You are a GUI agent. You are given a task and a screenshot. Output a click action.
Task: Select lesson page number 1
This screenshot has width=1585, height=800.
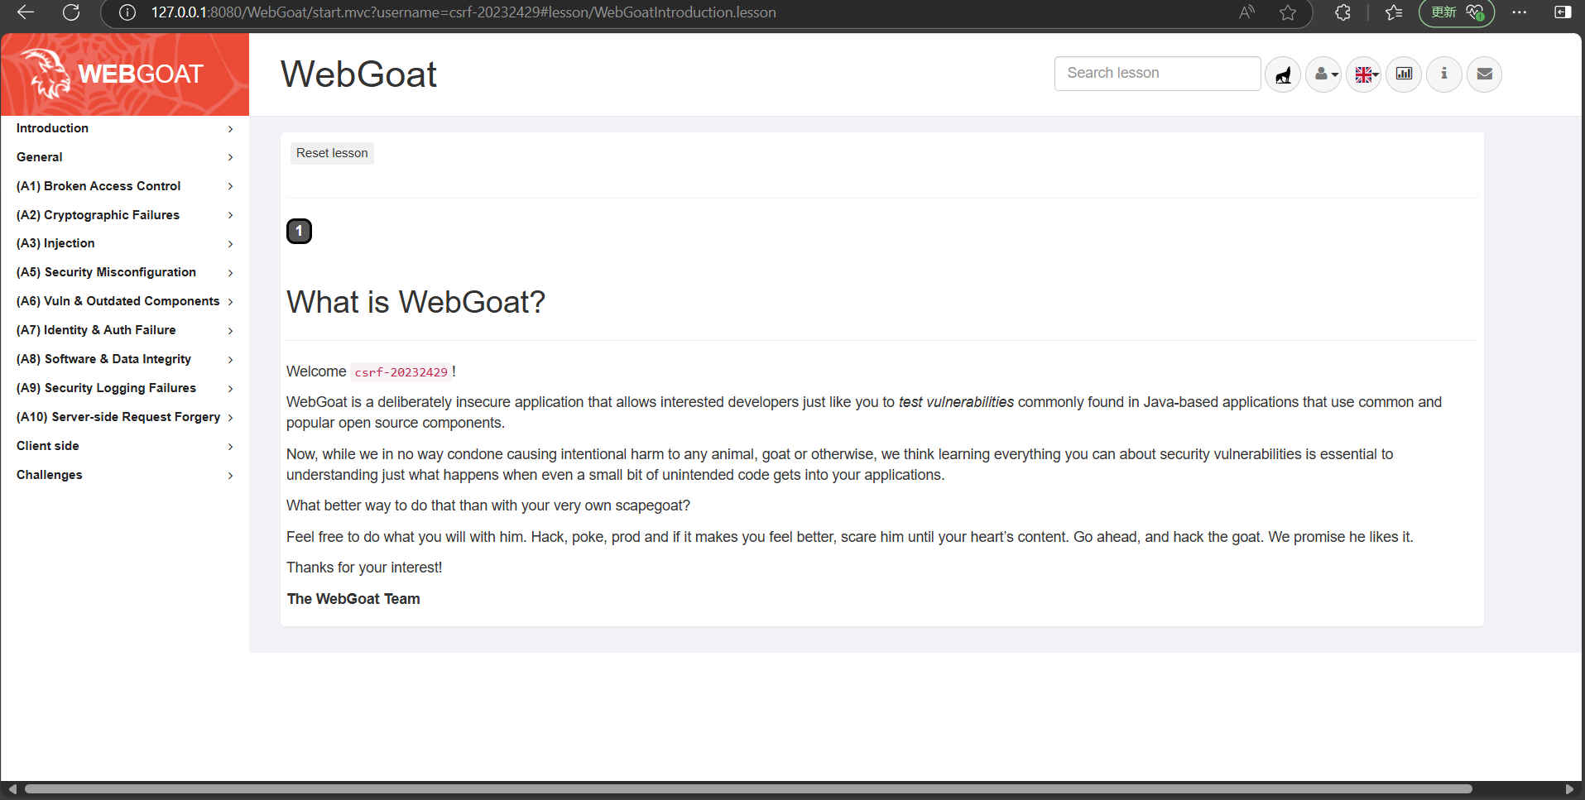[x=300, y=232]
